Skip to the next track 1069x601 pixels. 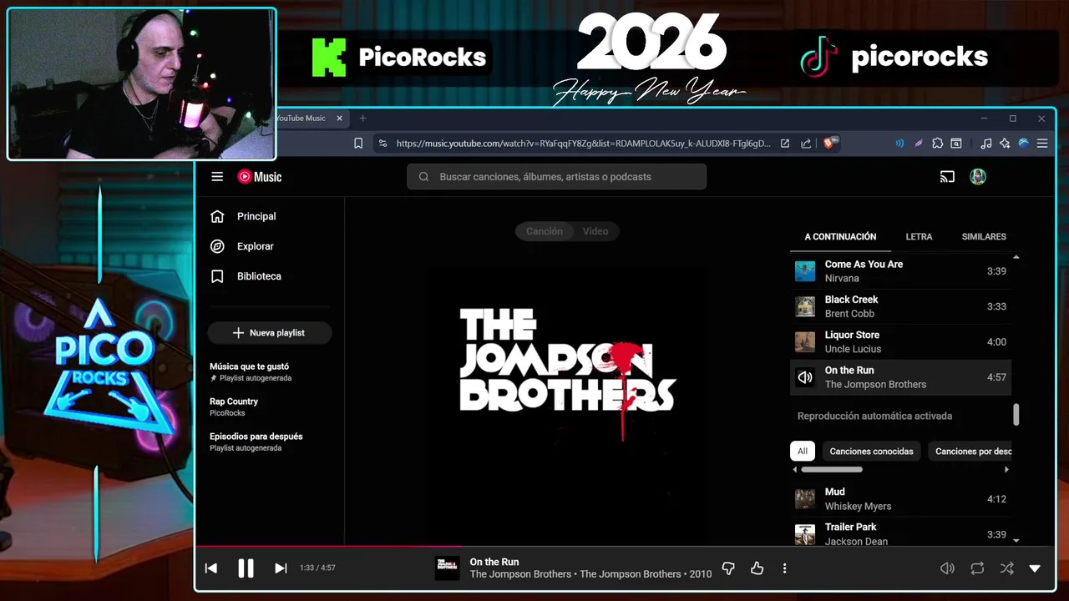click(281, 568)
